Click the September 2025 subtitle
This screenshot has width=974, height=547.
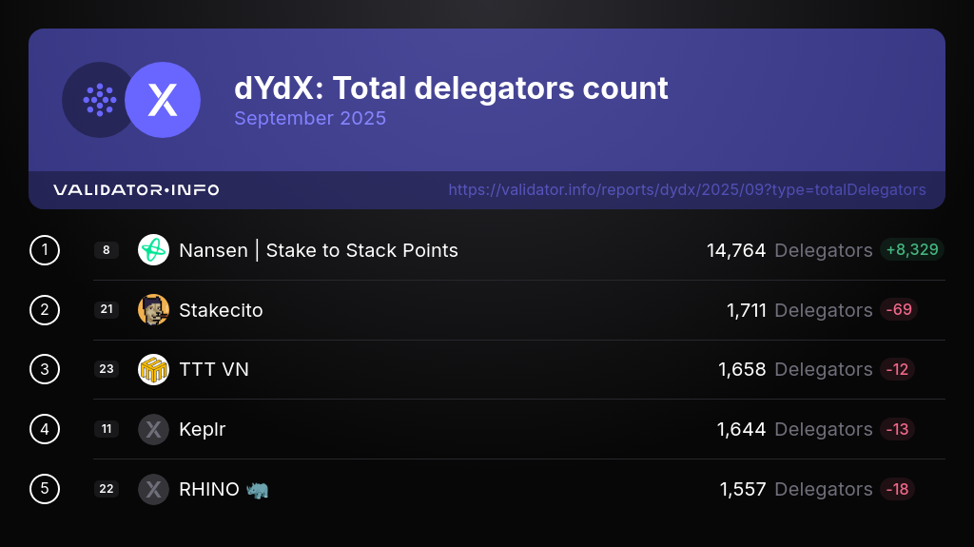(310, 119)
